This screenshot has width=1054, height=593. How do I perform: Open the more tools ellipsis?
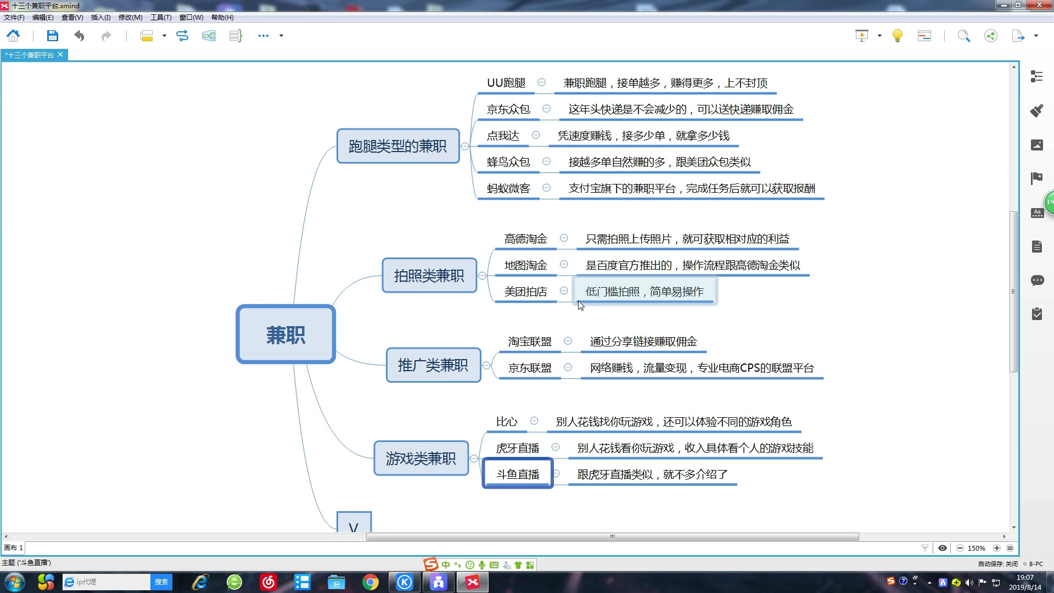point(263,36)
